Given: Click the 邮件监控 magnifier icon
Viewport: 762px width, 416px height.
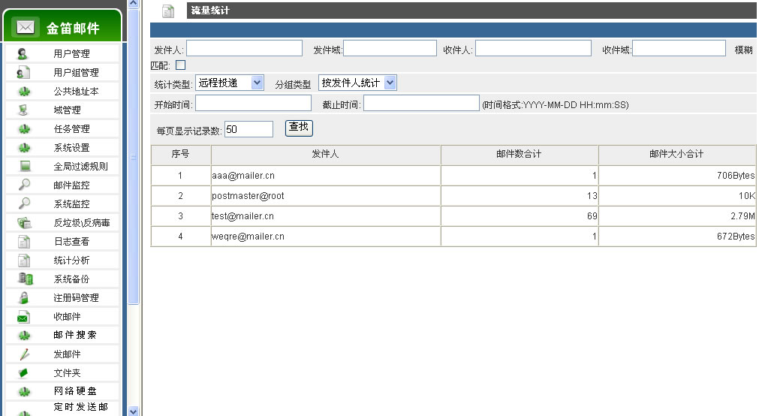Looking at the screenshot, I should tap(23, 185).
